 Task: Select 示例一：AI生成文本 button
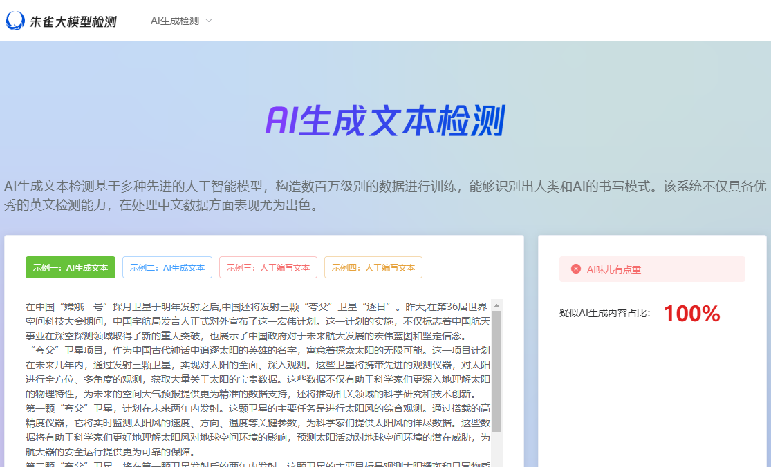(71, 267)
